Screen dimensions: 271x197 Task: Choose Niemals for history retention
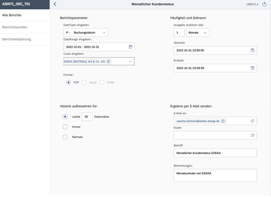coord(65,137)
